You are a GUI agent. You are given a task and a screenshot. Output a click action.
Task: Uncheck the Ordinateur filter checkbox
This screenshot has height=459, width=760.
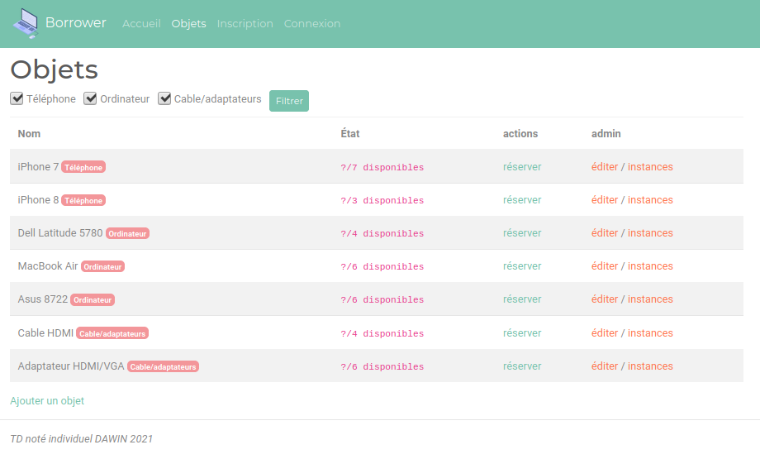[91, 99]
